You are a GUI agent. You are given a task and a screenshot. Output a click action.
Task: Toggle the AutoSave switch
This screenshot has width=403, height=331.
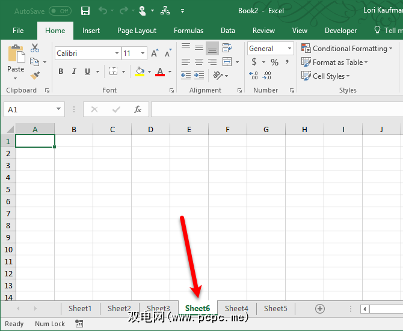click(60, 11)
